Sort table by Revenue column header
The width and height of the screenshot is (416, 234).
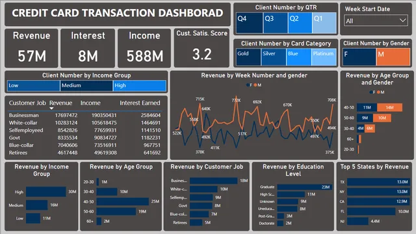[60, 103]
